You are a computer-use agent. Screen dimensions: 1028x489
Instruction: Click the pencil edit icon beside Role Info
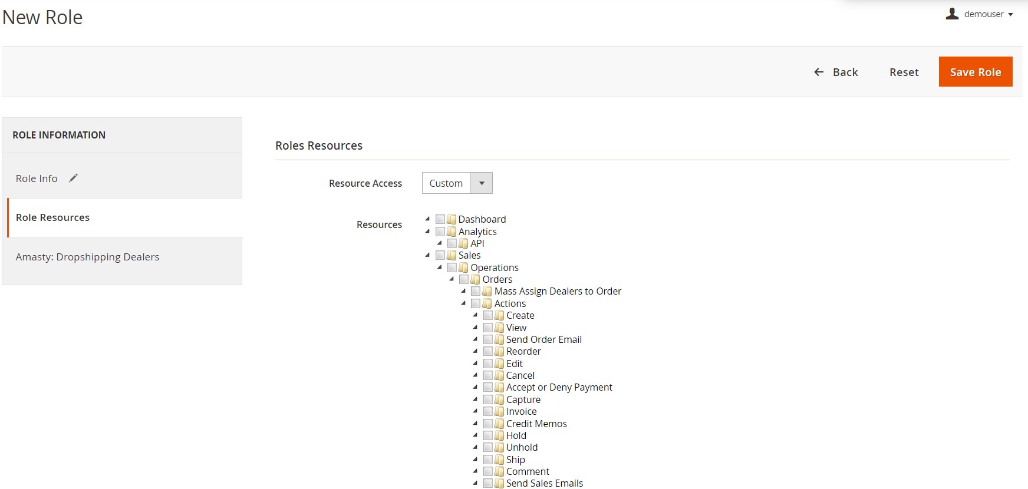[x=73, y=178]
